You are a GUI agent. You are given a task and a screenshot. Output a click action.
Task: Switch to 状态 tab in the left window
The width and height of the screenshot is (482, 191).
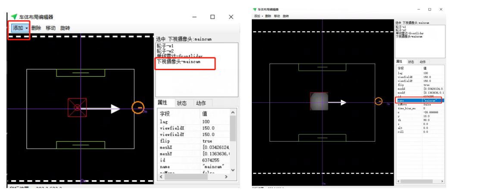182,103
